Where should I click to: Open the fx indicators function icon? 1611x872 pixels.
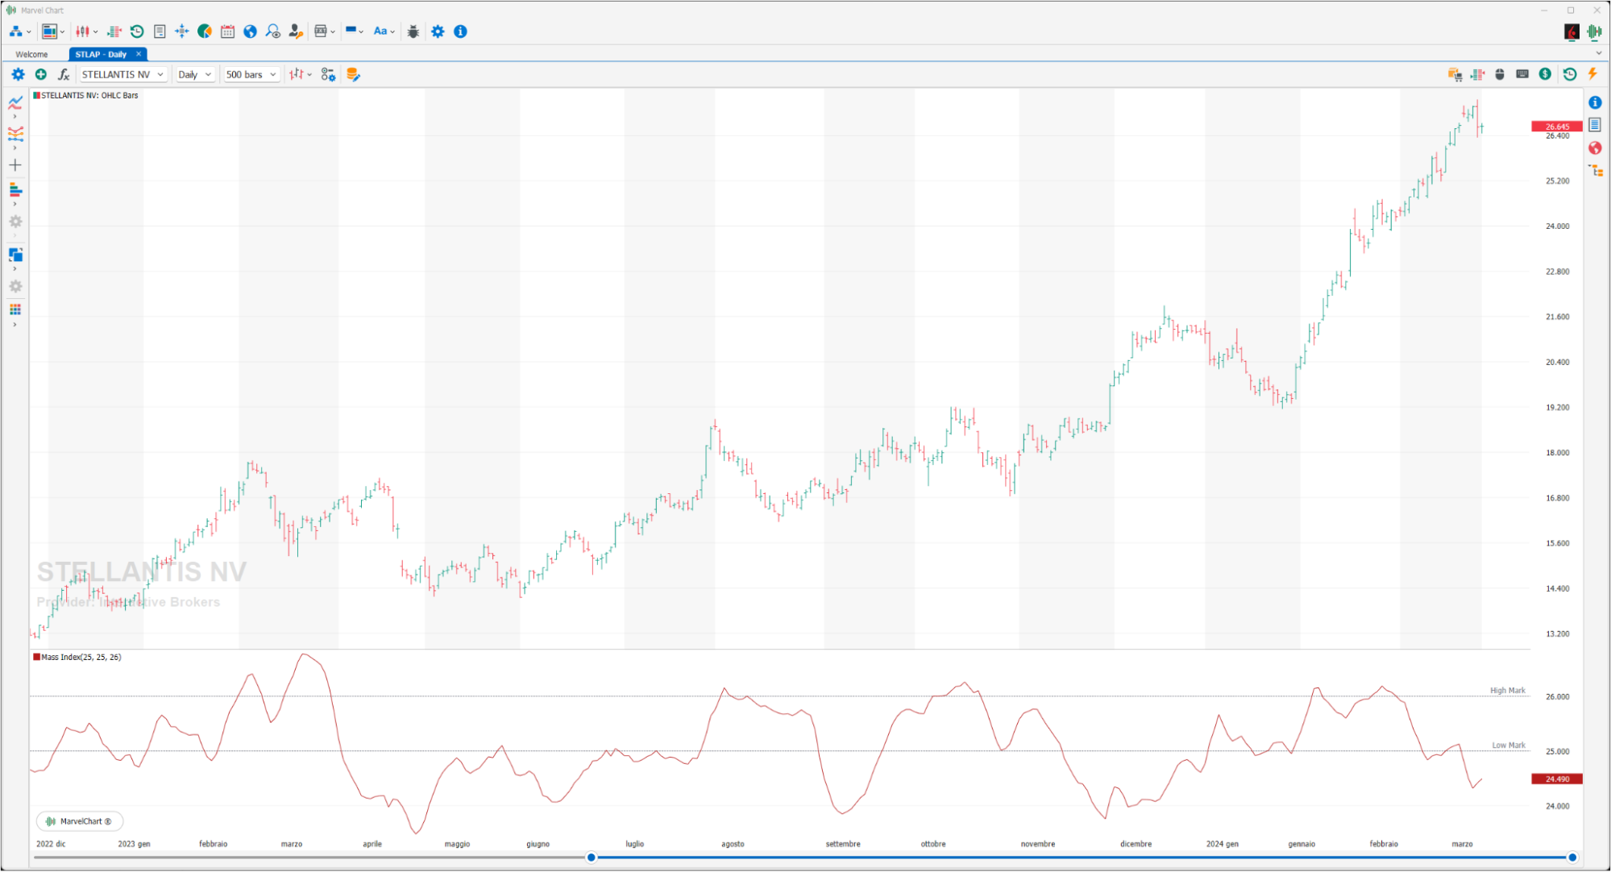[x=64, y=74]
